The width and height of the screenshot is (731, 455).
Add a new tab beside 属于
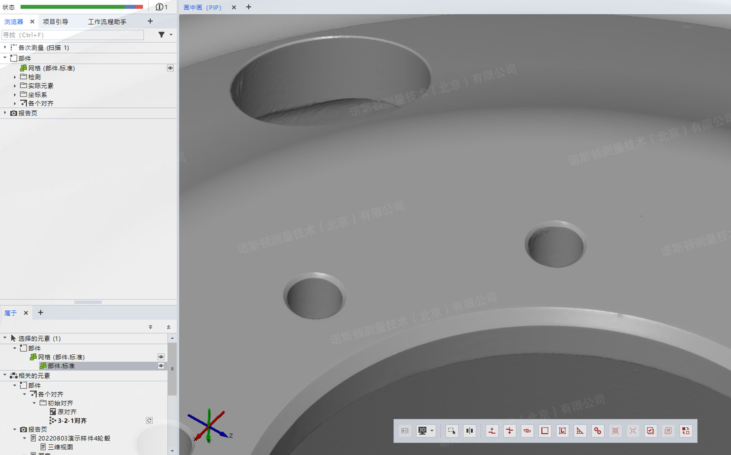click(40, 312)
